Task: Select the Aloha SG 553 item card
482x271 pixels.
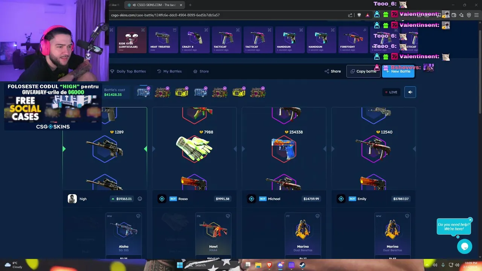Action: [124, 236]
